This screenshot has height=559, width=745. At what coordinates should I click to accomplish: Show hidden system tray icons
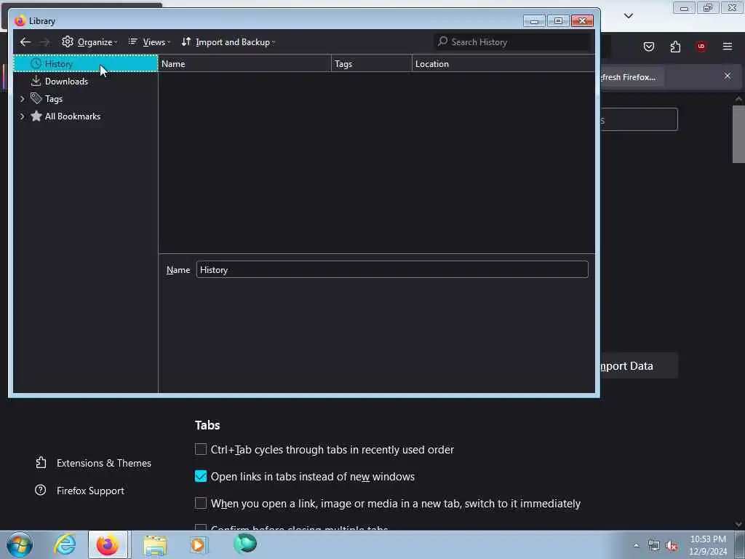pyautogui.click(x=636, y=545)
